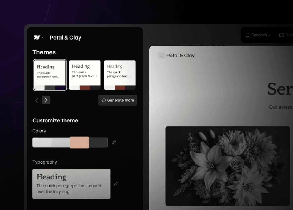Pick the dark charcoal color swatch
Image resolution: width=293 pixels, height=210 pixels.
coord(98,143)
